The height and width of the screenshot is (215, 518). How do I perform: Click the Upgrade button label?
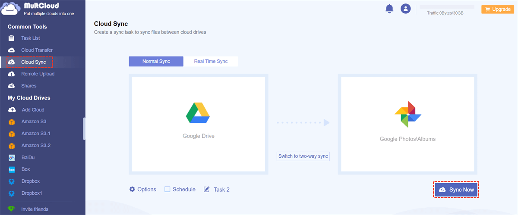coord(501,9)
